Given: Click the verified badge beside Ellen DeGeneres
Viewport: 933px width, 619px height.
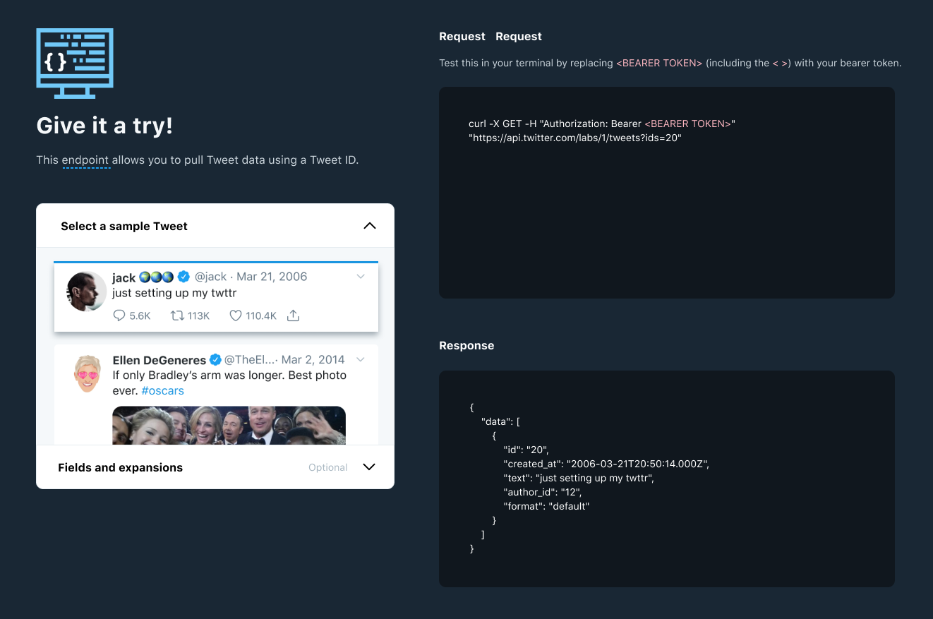Looking at the screenshot, I should [215, 359].
